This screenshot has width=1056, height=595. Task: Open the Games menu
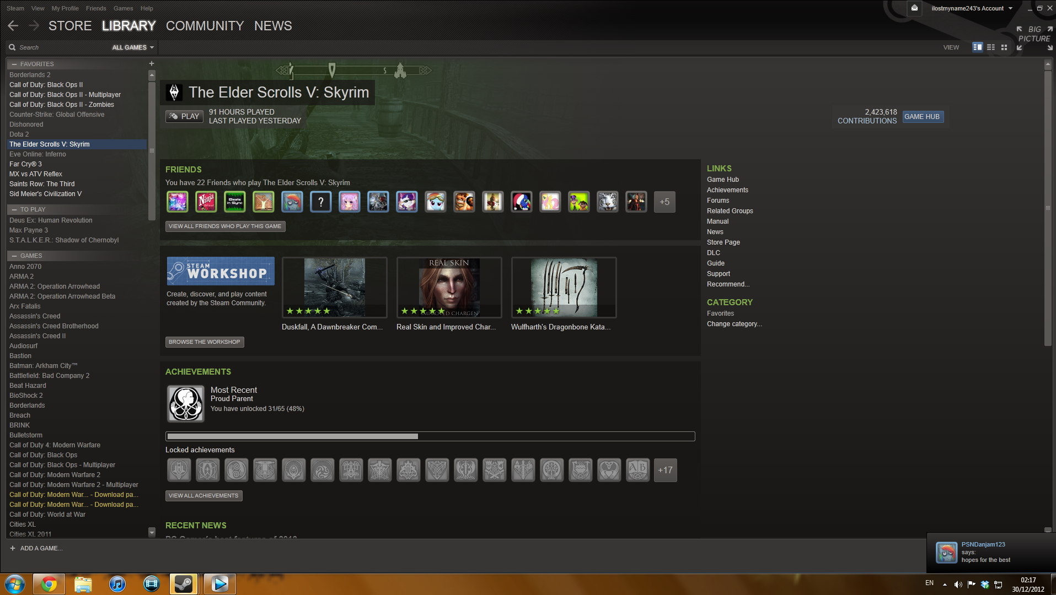click(123, 8)
